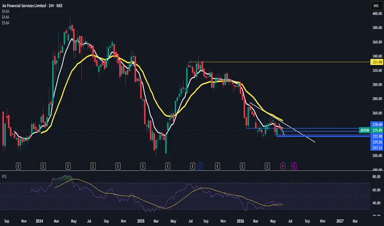The image size is (384, 226).
Task: Click the 400.00 price axis label
Action: coord(377,14)
